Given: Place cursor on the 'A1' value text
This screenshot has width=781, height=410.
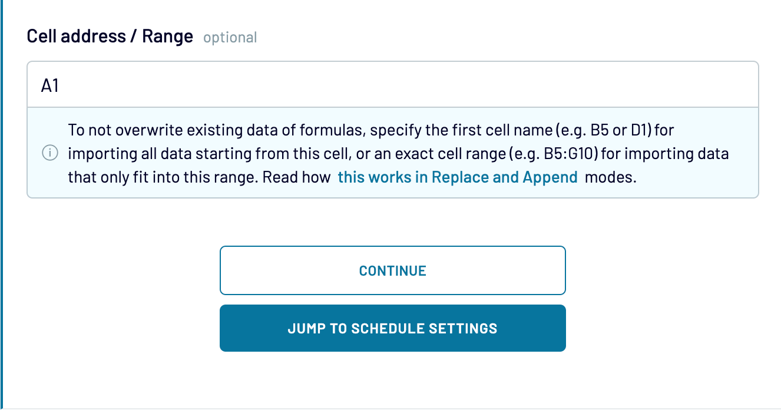Looking at the screenshot, I should tap(50, 86).
